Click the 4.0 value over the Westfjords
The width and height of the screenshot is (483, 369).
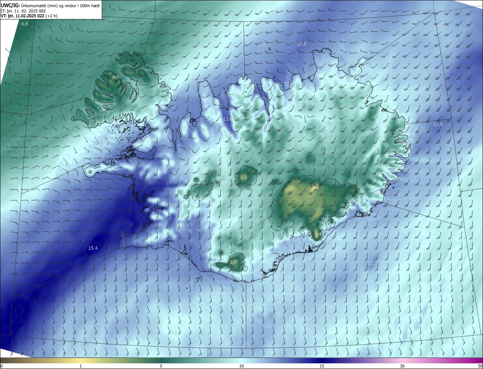115,77
